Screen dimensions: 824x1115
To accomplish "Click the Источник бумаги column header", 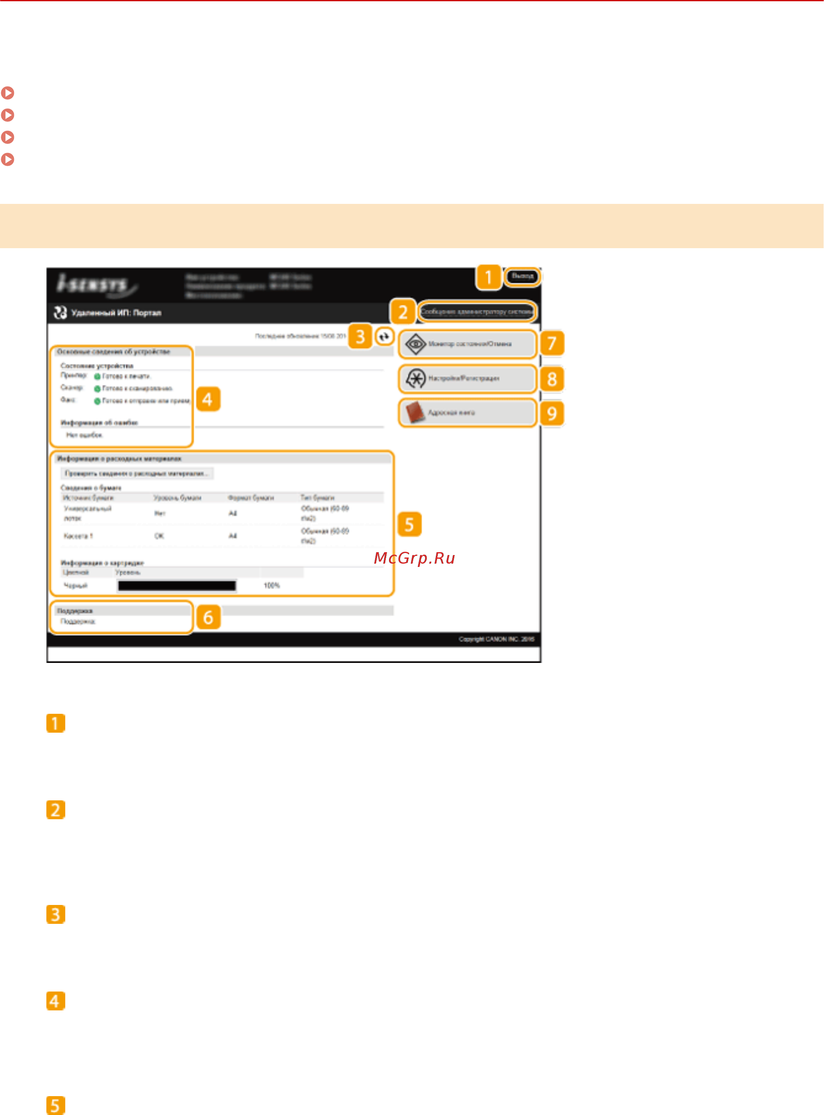I will (88, 498).
